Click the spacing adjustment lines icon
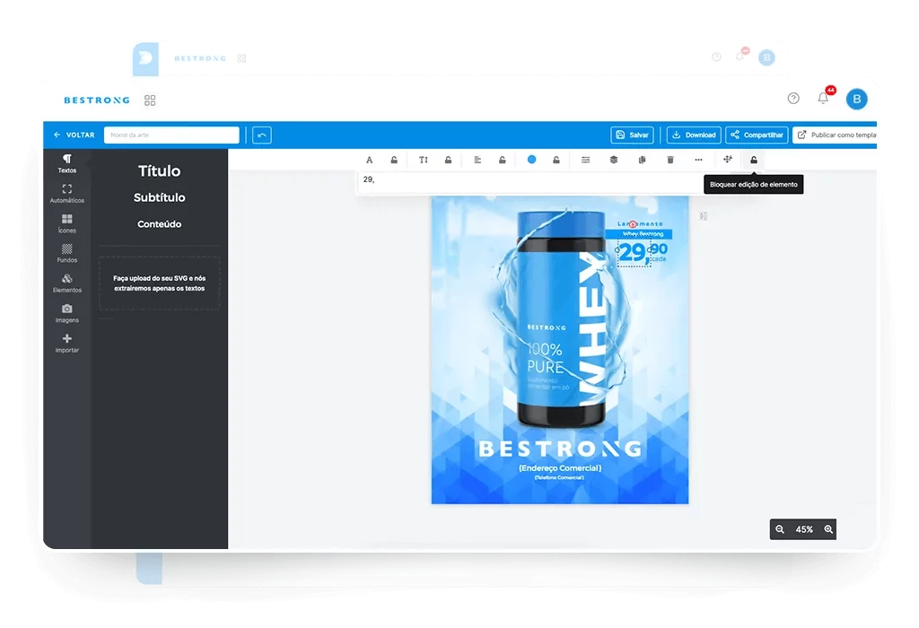 [x=585, y=160]
